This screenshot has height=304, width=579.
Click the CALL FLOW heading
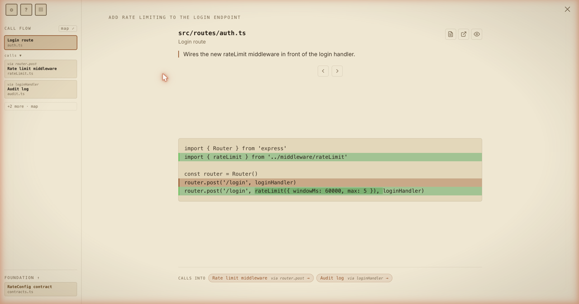coord(18,28)
